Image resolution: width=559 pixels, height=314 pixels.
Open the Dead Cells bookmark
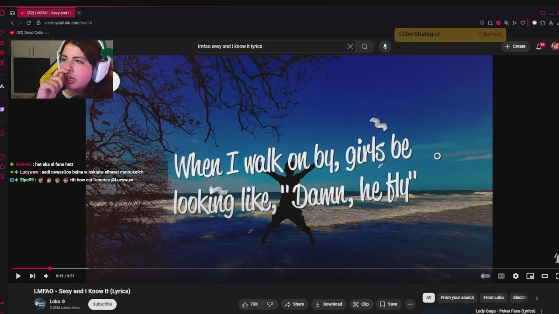pyautogui.click(x=29, y=33)
